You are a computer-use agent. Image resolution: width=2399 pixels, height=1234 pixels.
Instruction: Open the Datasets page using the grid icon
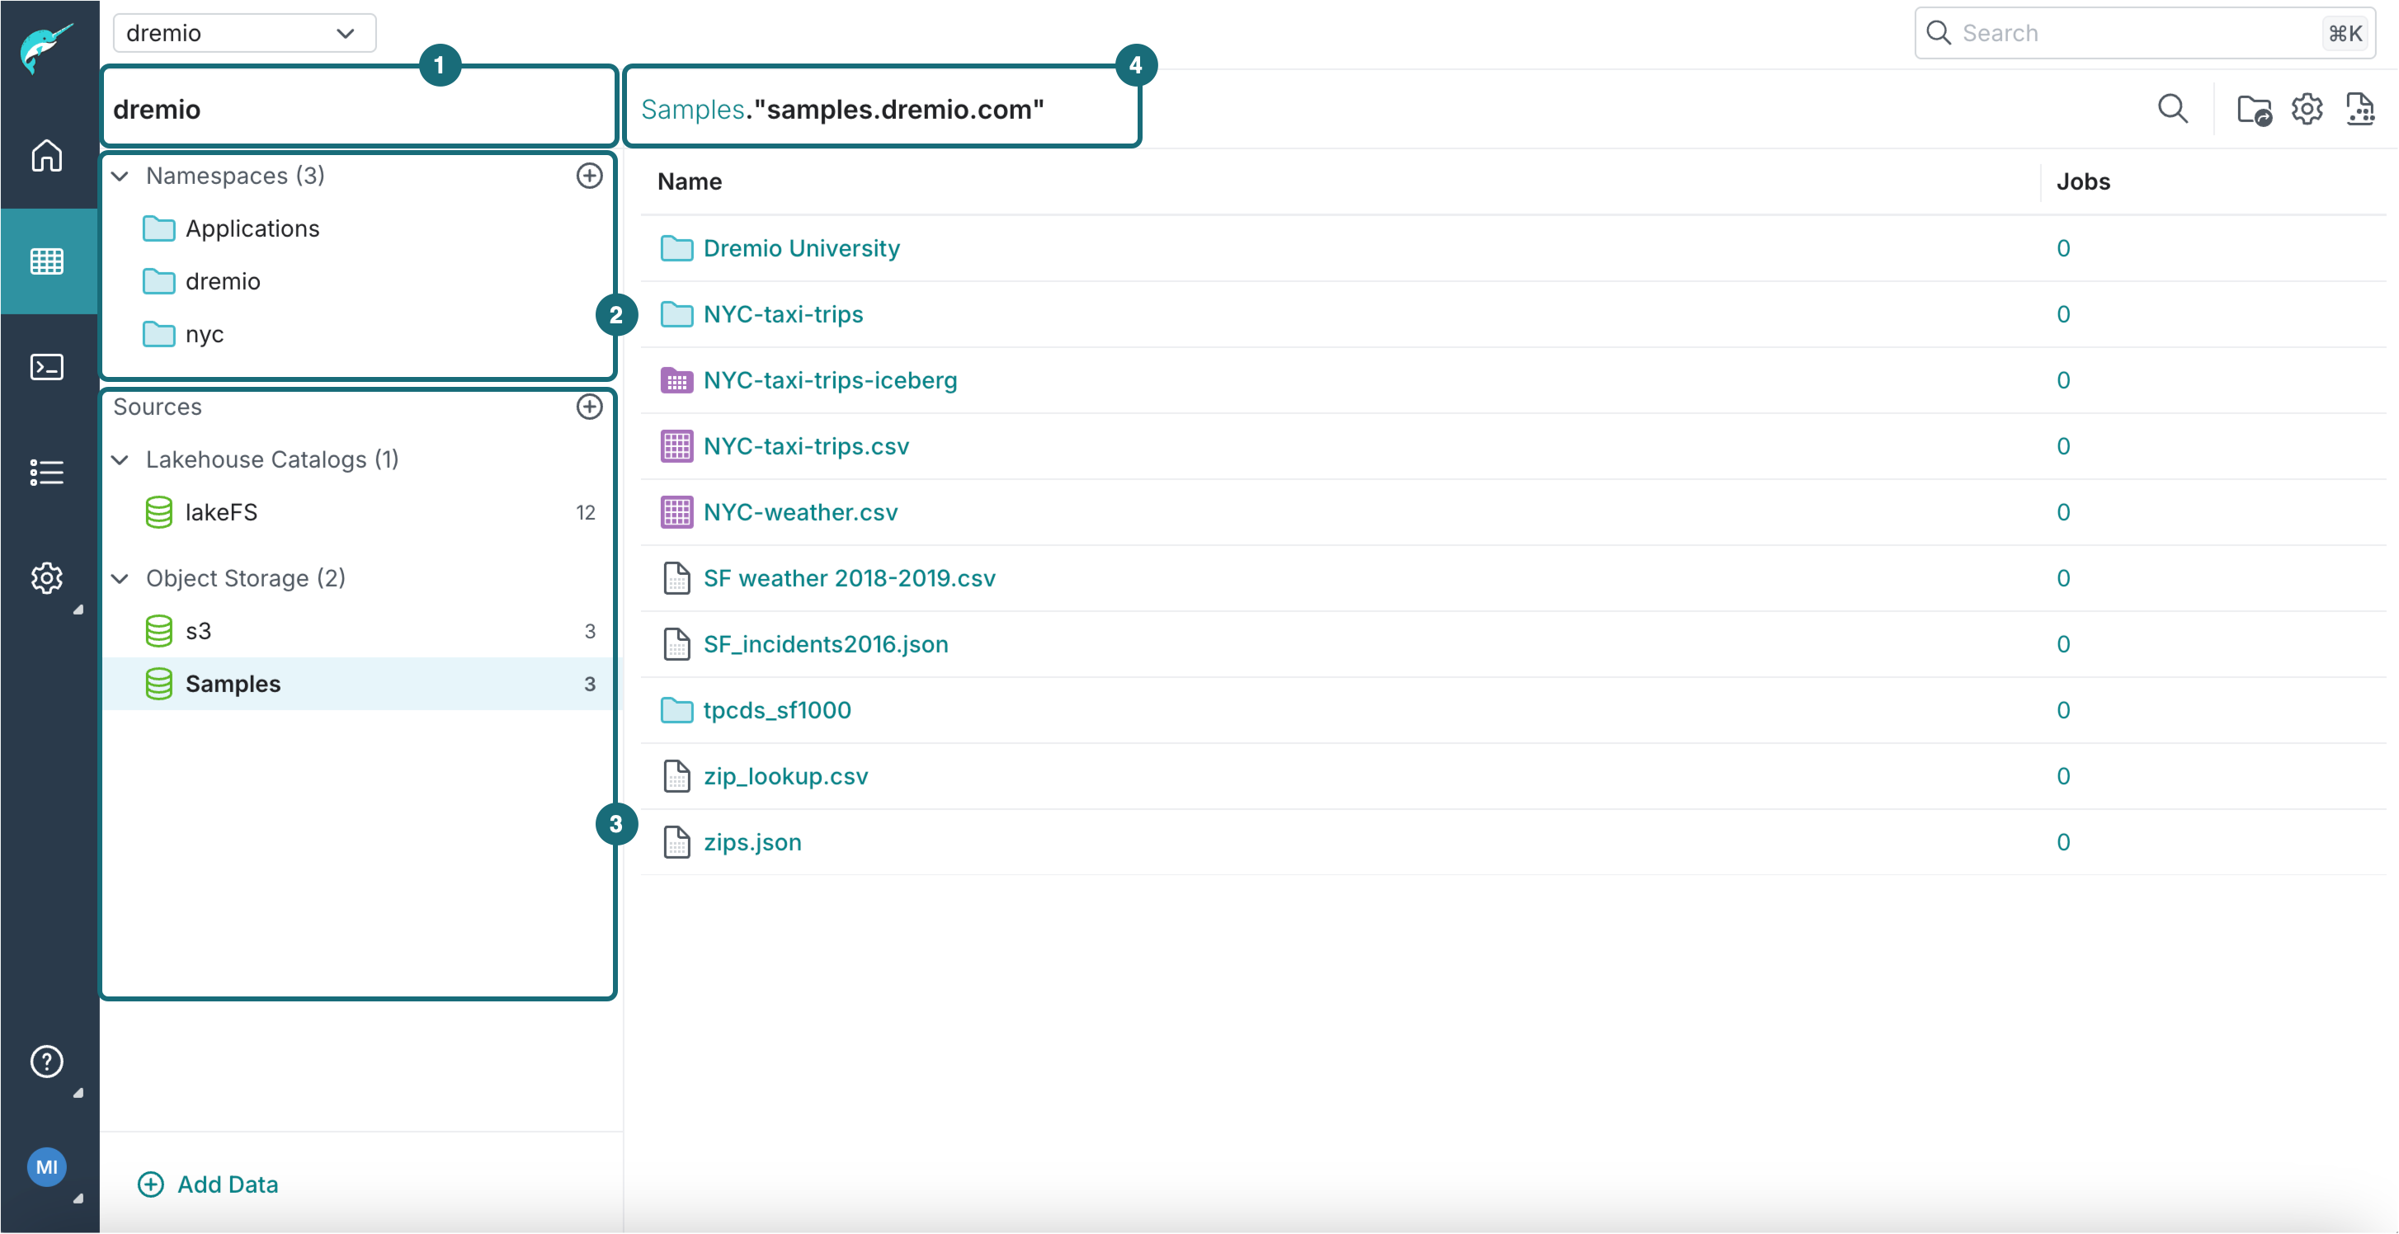[46, 261]
